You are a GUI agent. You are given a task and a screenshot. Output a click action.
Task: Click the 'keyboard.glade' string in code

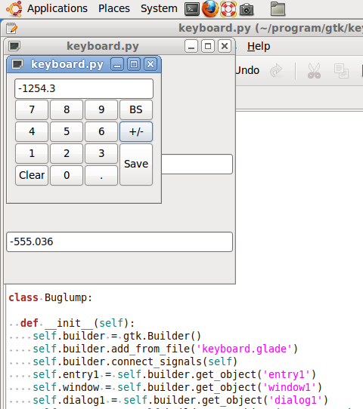(244, 349)
